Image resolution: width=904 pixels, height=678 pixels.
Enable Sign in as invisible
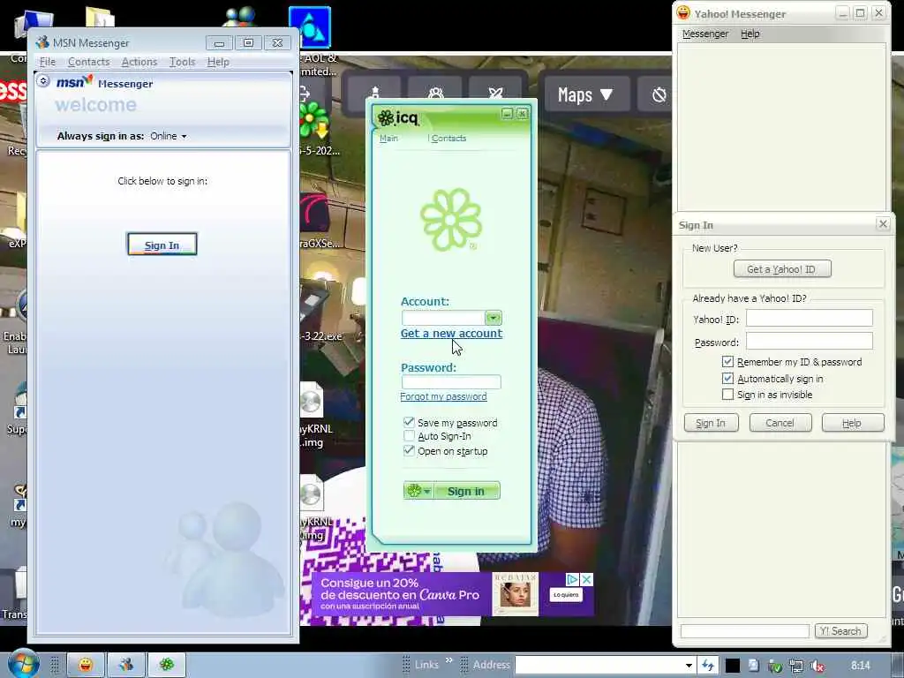point(727,395)
